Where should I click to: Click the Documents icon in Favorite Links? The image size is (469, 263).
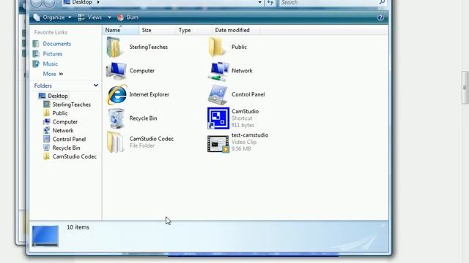coord(36,44)
